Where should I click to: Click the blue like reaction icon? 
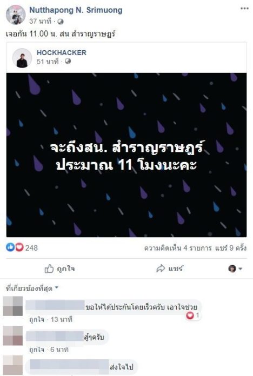(x=10, y=247)
